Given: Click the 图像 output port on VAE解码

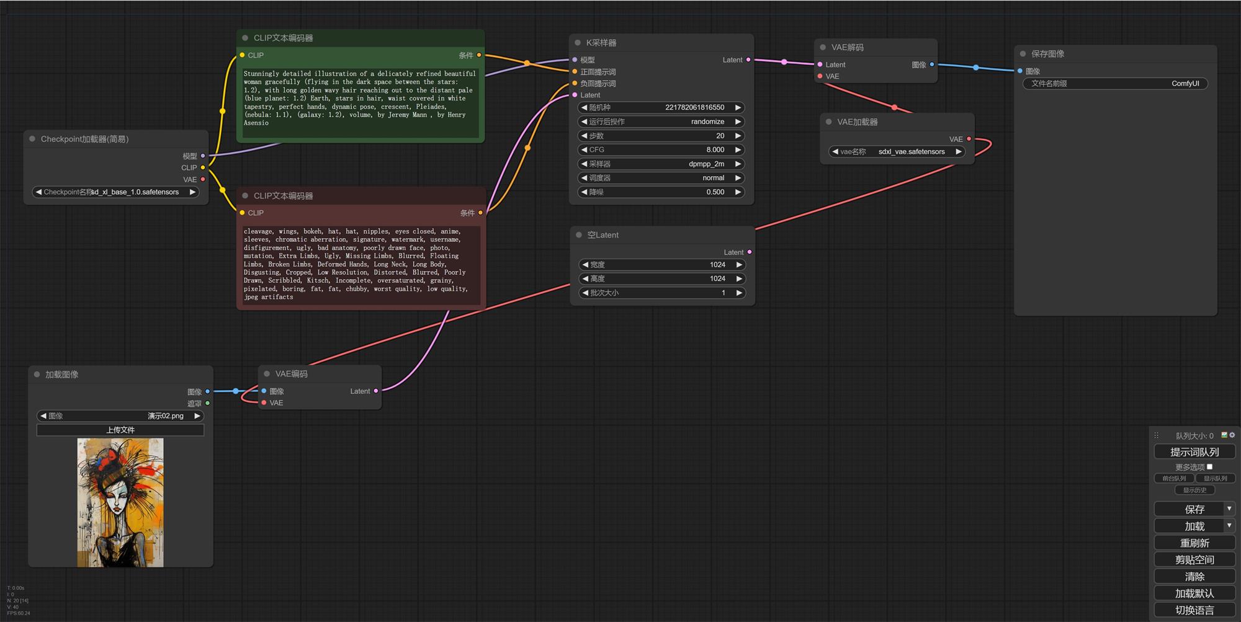Looking at the screenshot, I should tap(932, 64).
